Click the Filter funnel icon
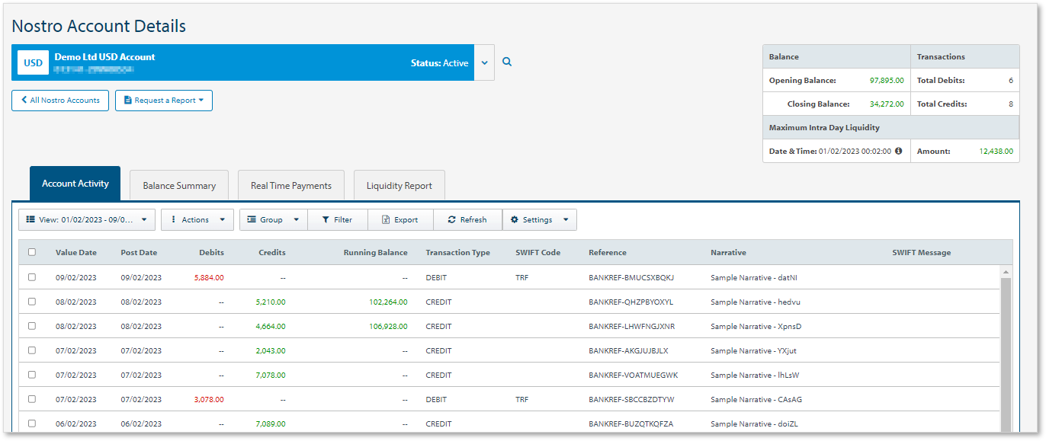1046x441 pixels. click(326, 219)
